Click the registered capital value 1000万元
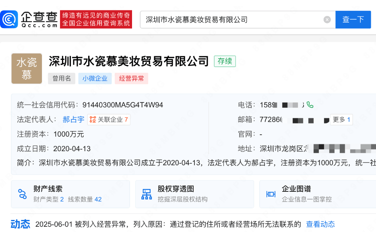Image resolution: width=376 pixels, height=232 pixels. 68,134
